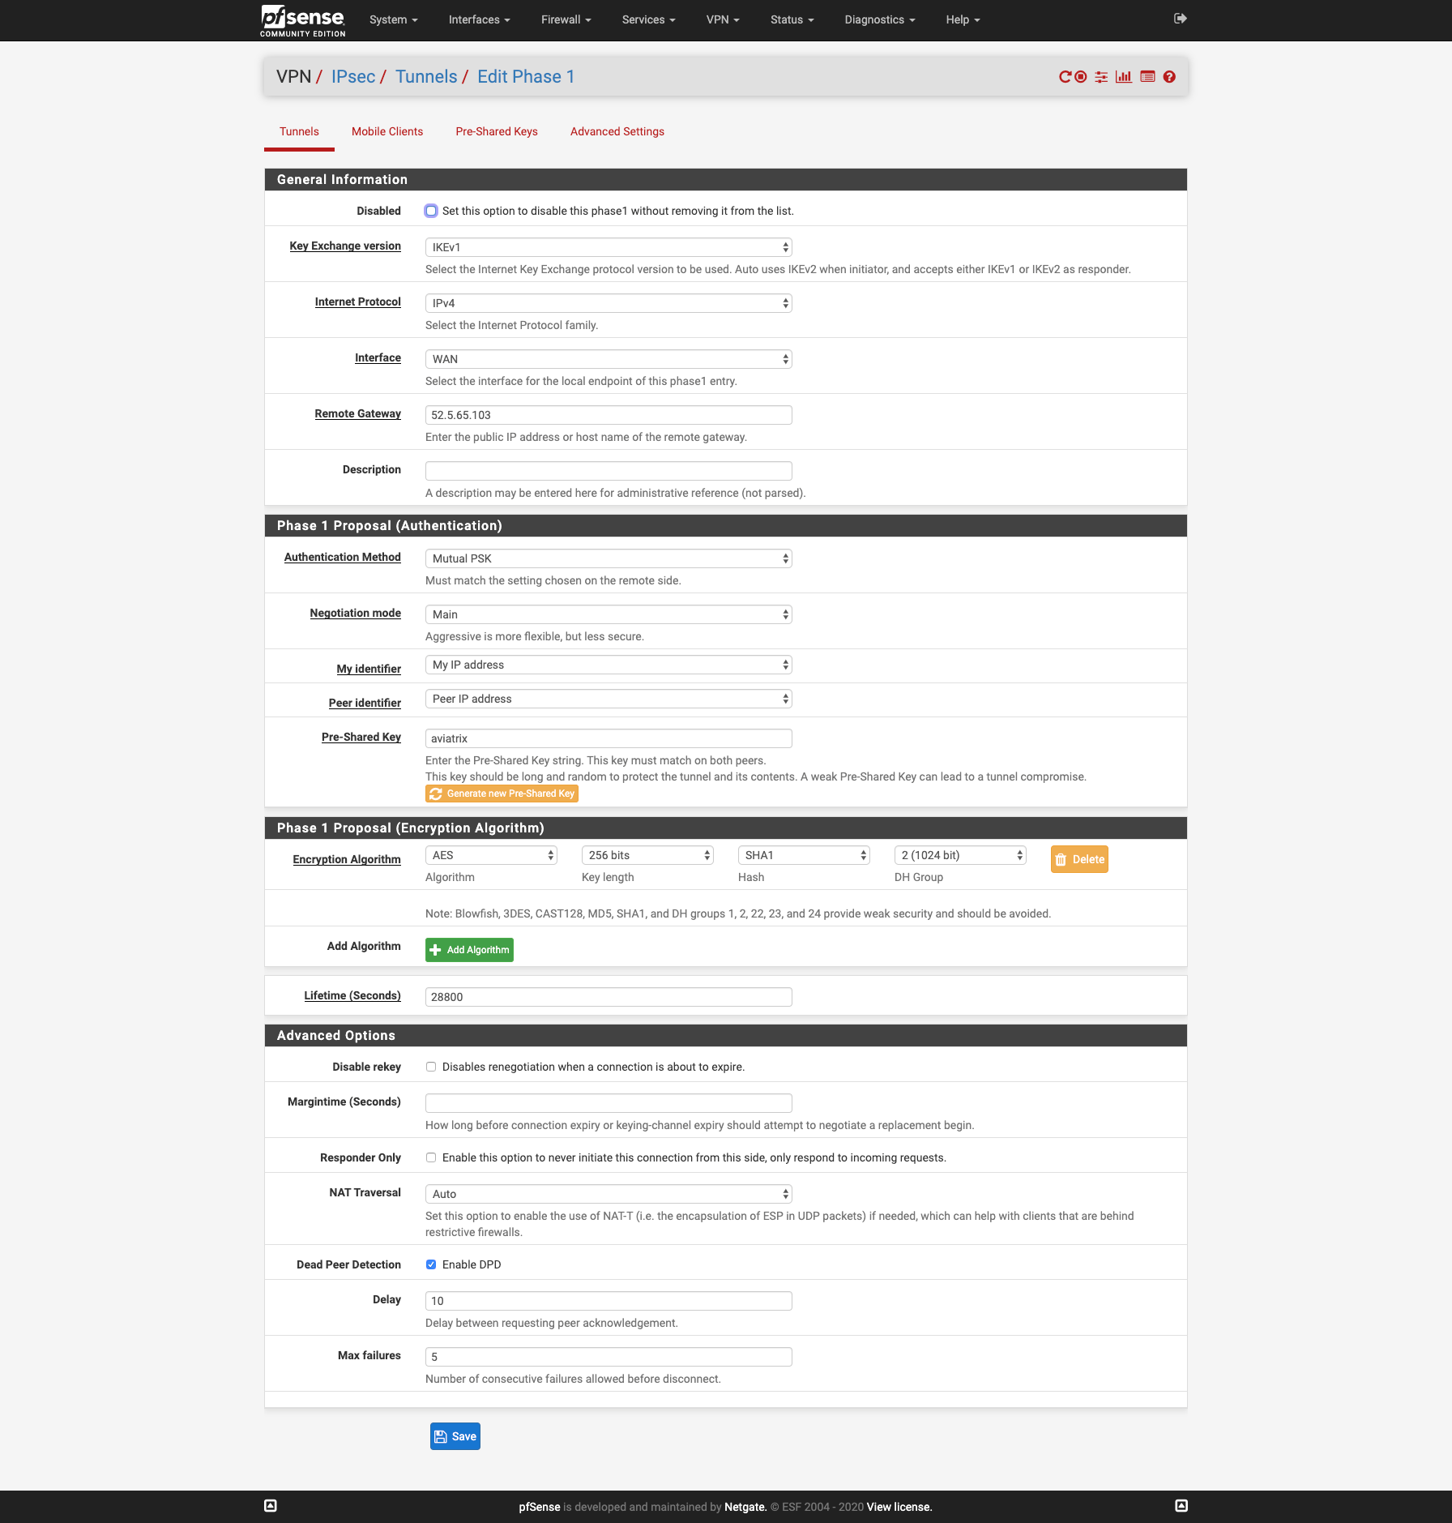The image size is (1452, 1523).
Task: Switch to the Mobile Clients tab
Action: pyautogui.click(x=387, y=131)
